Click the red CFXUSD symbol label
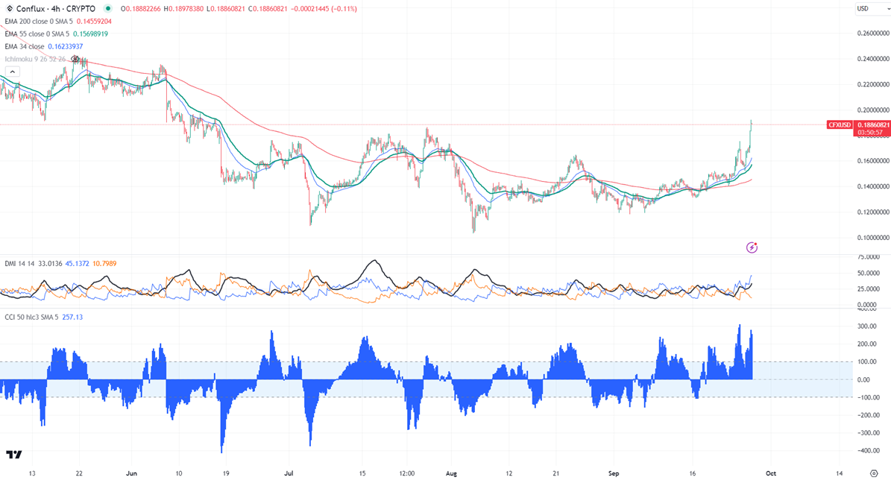 pos(840,125)
